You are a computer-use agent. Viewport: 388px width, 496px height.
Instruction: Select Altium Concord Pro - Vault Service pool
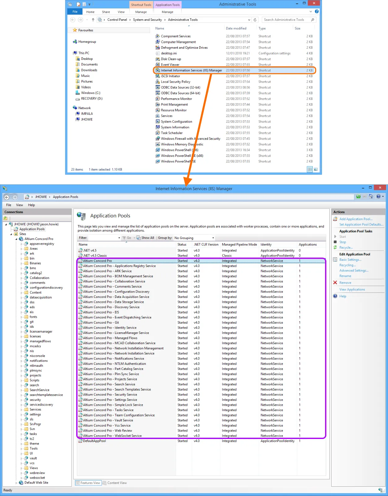pos(201,420)
